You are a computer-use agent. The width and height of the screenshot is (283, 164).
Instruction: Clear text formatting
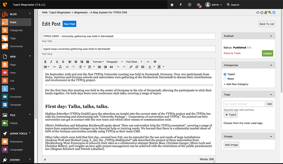(x=61, y=67)
